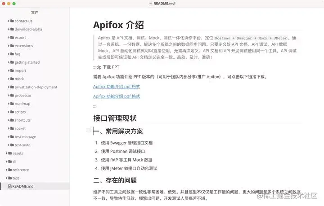Click the reference folder icon
Image resolution: width=324 pixels, height=206 pixels.
tap(10, 170)
